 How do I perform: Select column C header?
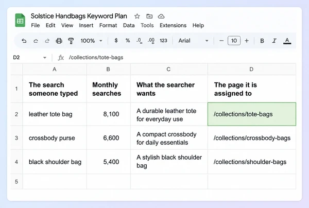click(169, 70)
